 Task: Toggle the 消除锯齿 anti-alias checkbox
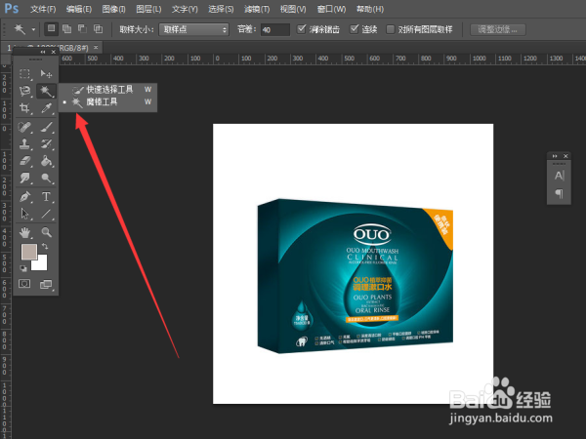[301, 28]
